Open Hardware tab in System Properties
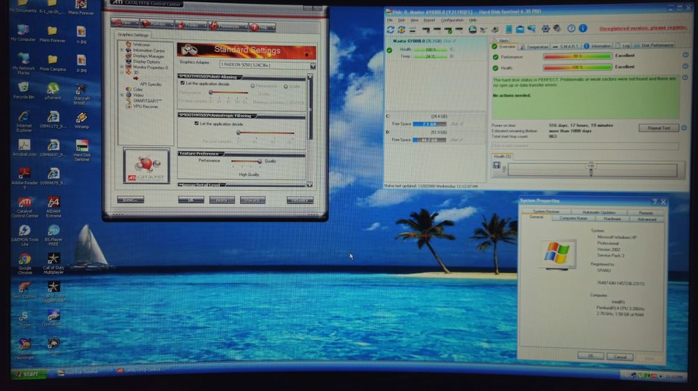Image resolution: width=698 pixels, height=391 pixels. [x=612, y=219]
